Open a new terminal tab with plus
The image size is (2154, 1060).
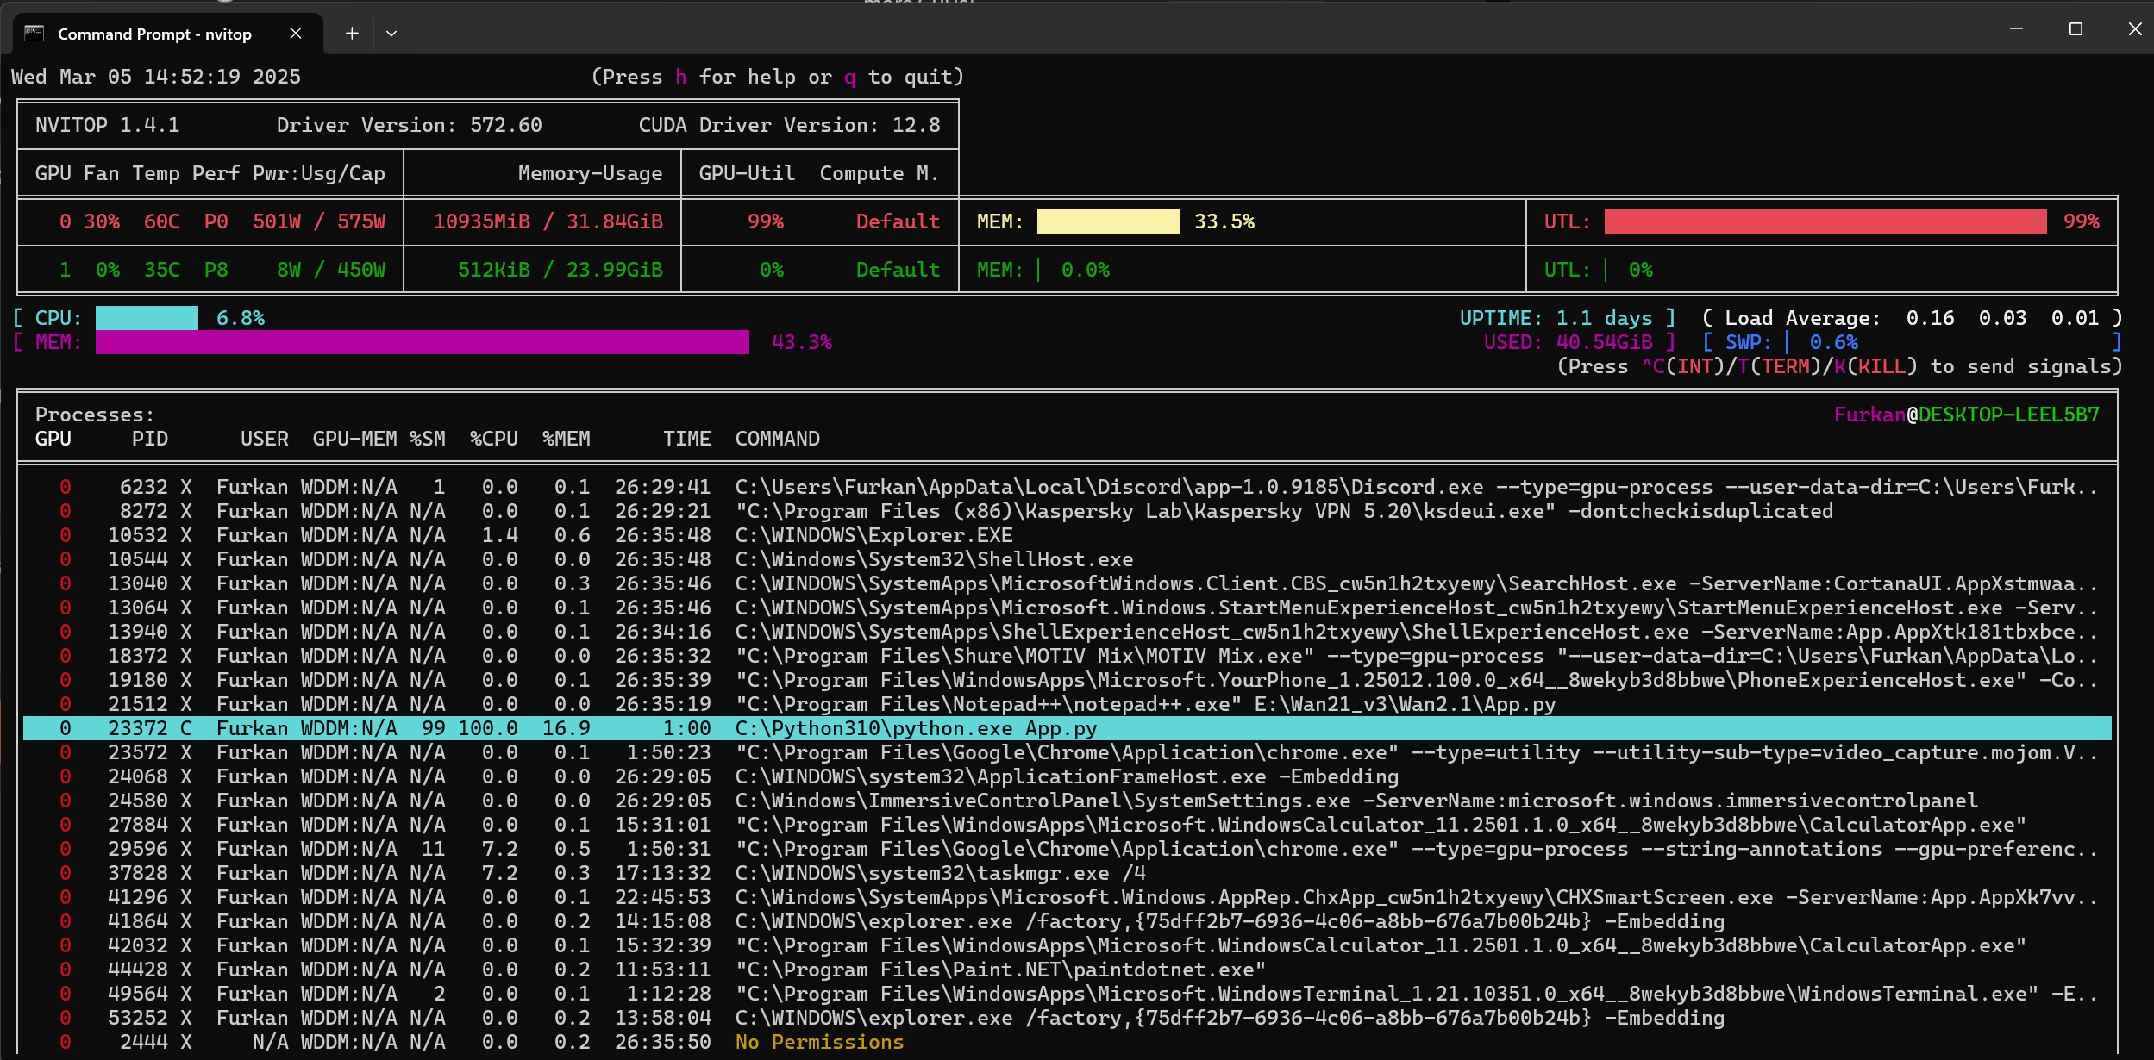[352, 34]
